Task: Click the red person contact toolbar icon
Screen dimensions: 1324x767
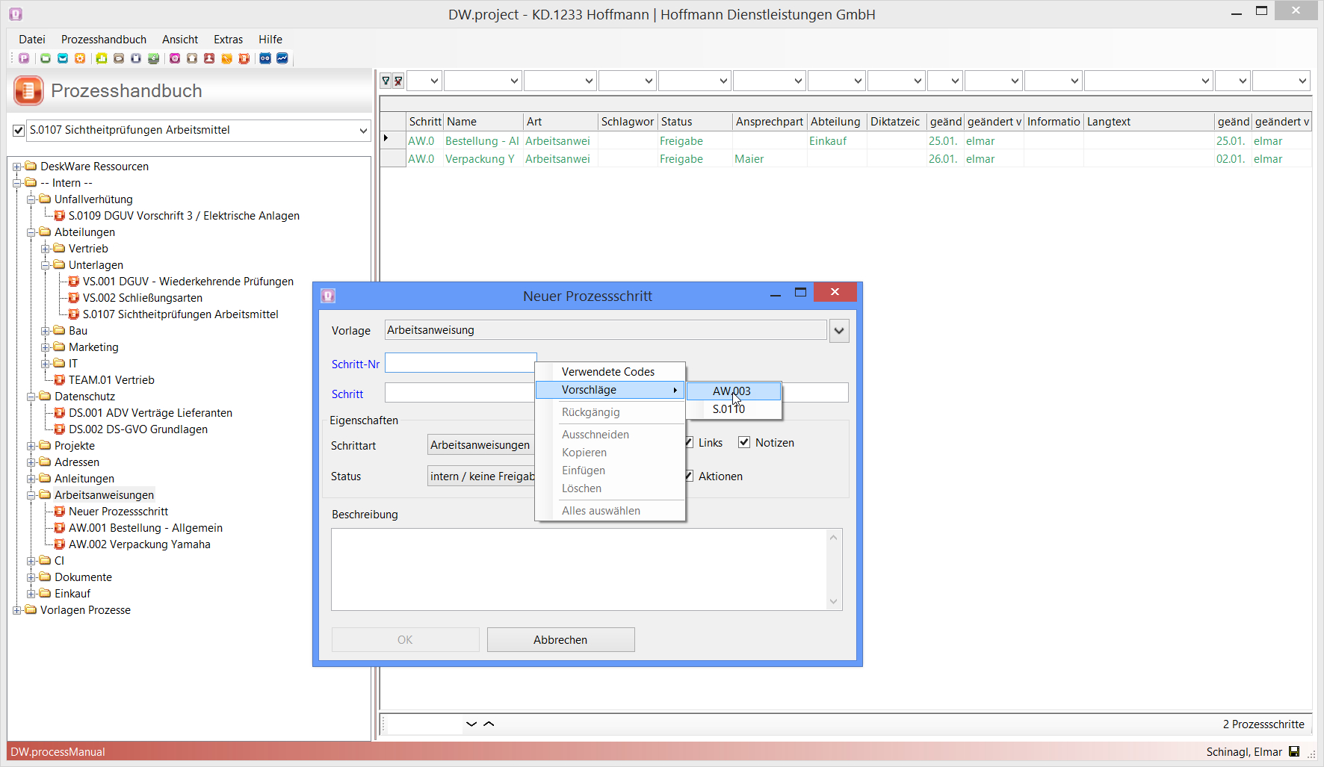Action: pos(209,58)
